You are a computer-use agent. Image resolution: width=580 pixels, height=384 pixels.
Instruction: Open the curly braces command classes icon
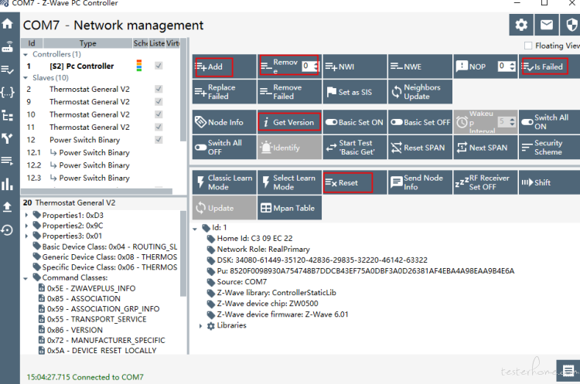(8, 93)
